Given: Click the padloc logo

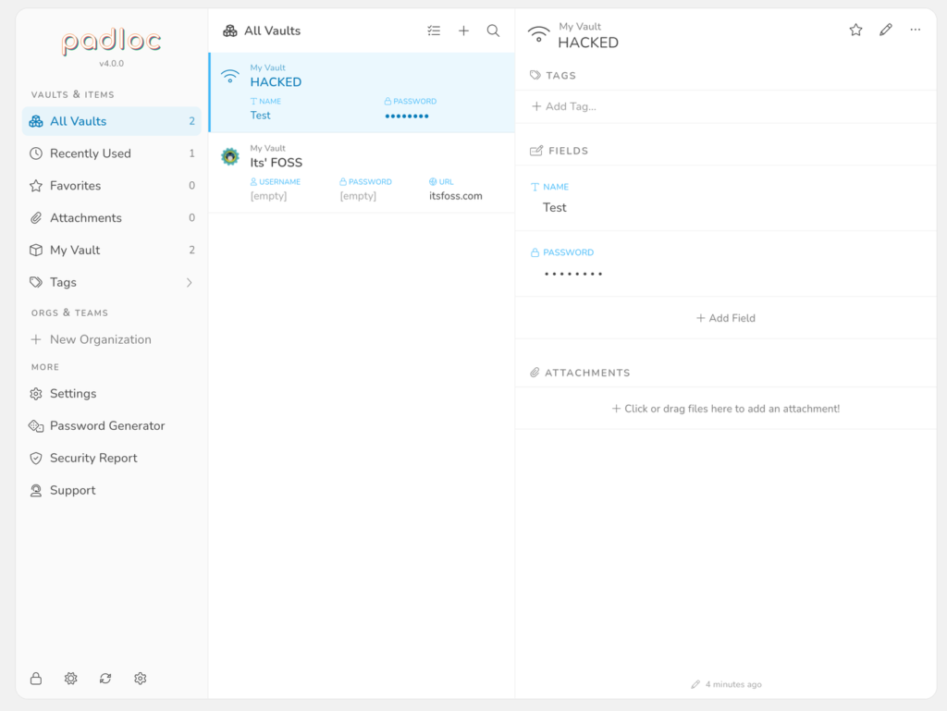Looking at the screenshot, I should tap(112, 41).
